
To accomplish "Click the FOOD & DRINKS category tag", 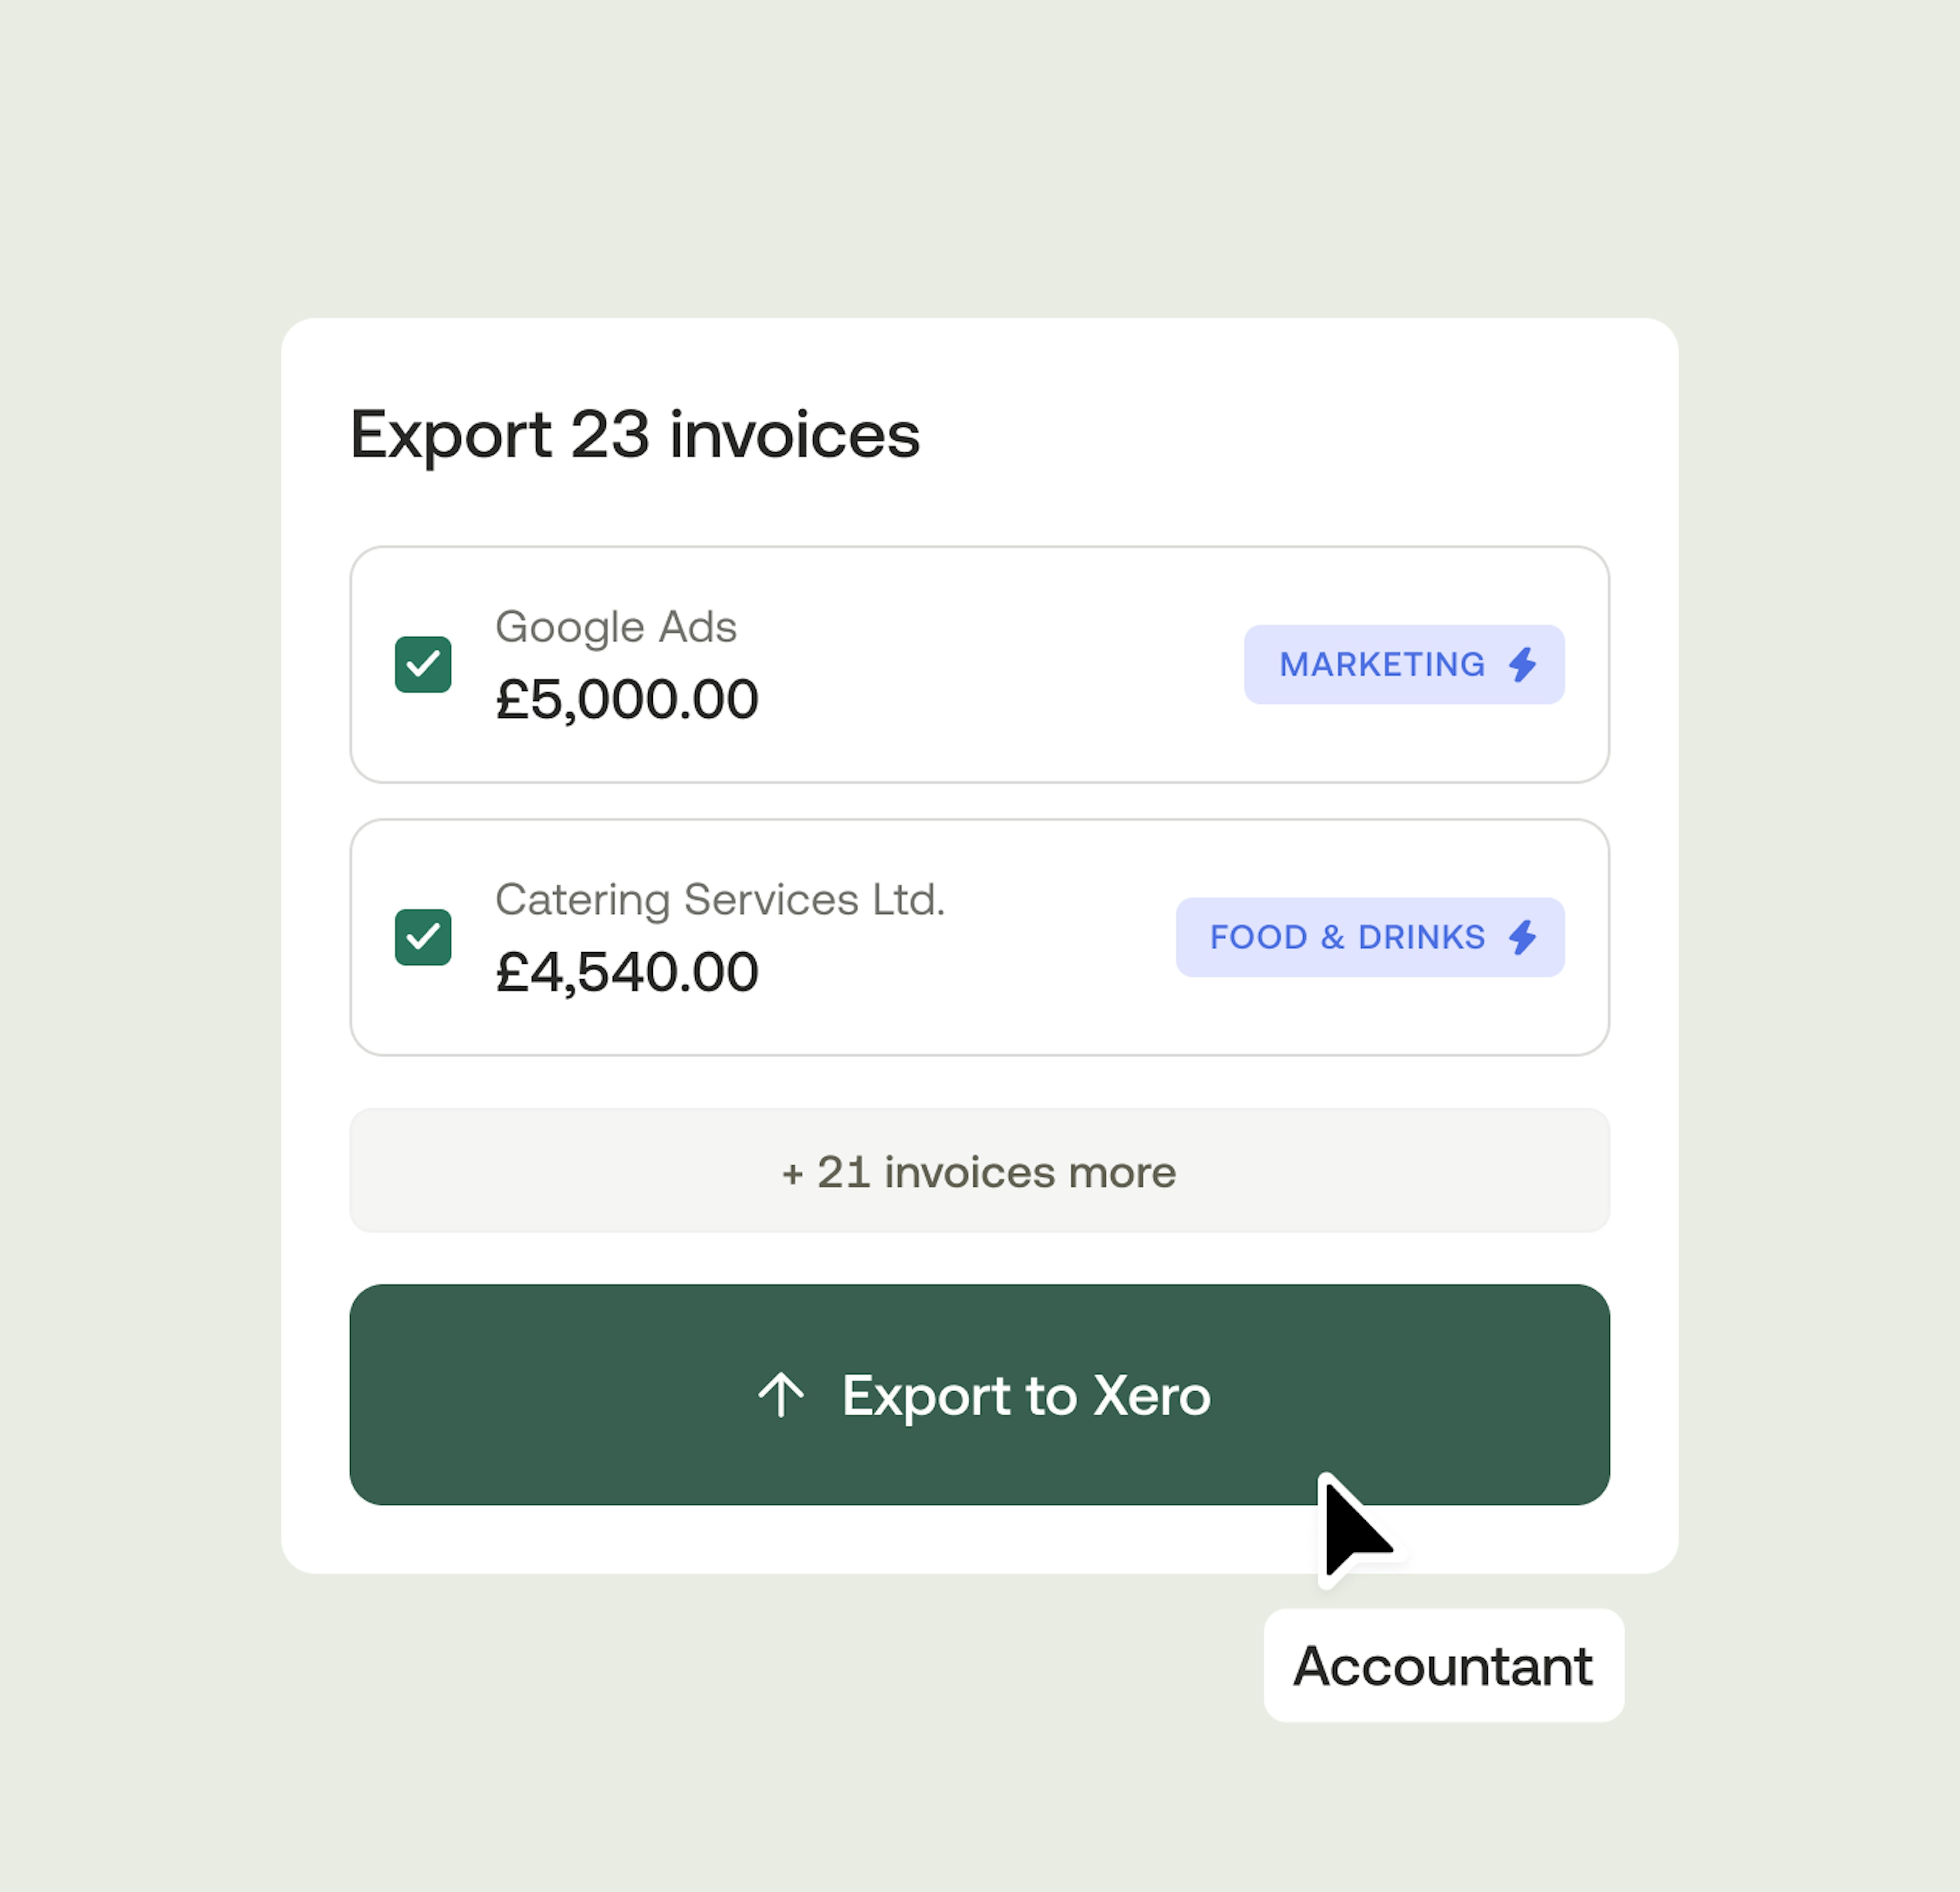I will point(1370,937).
